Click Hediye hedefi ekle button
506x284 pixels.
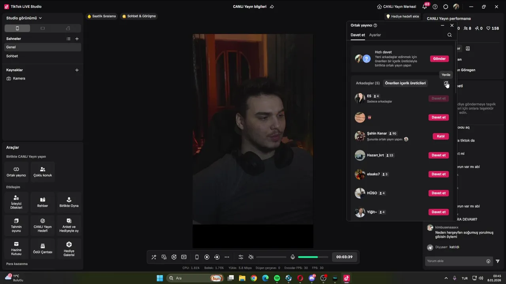point(402,17)
